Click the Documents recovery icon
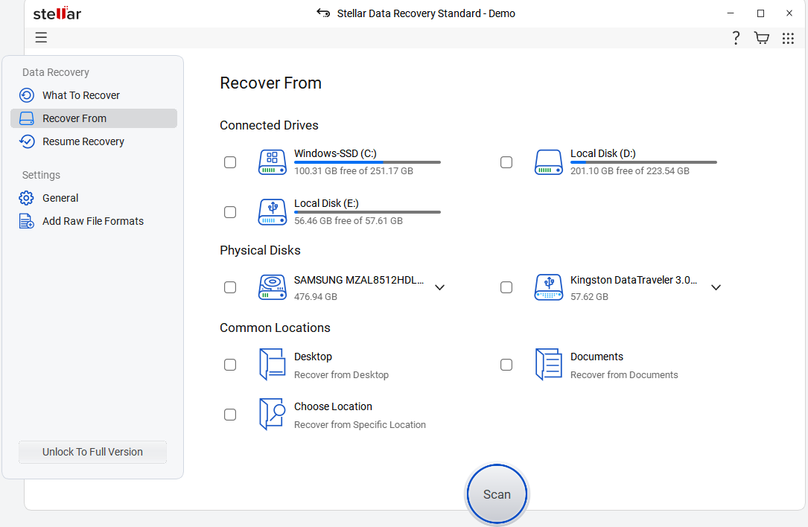This screenshot has height=527, width=808. tap(549, 364)
